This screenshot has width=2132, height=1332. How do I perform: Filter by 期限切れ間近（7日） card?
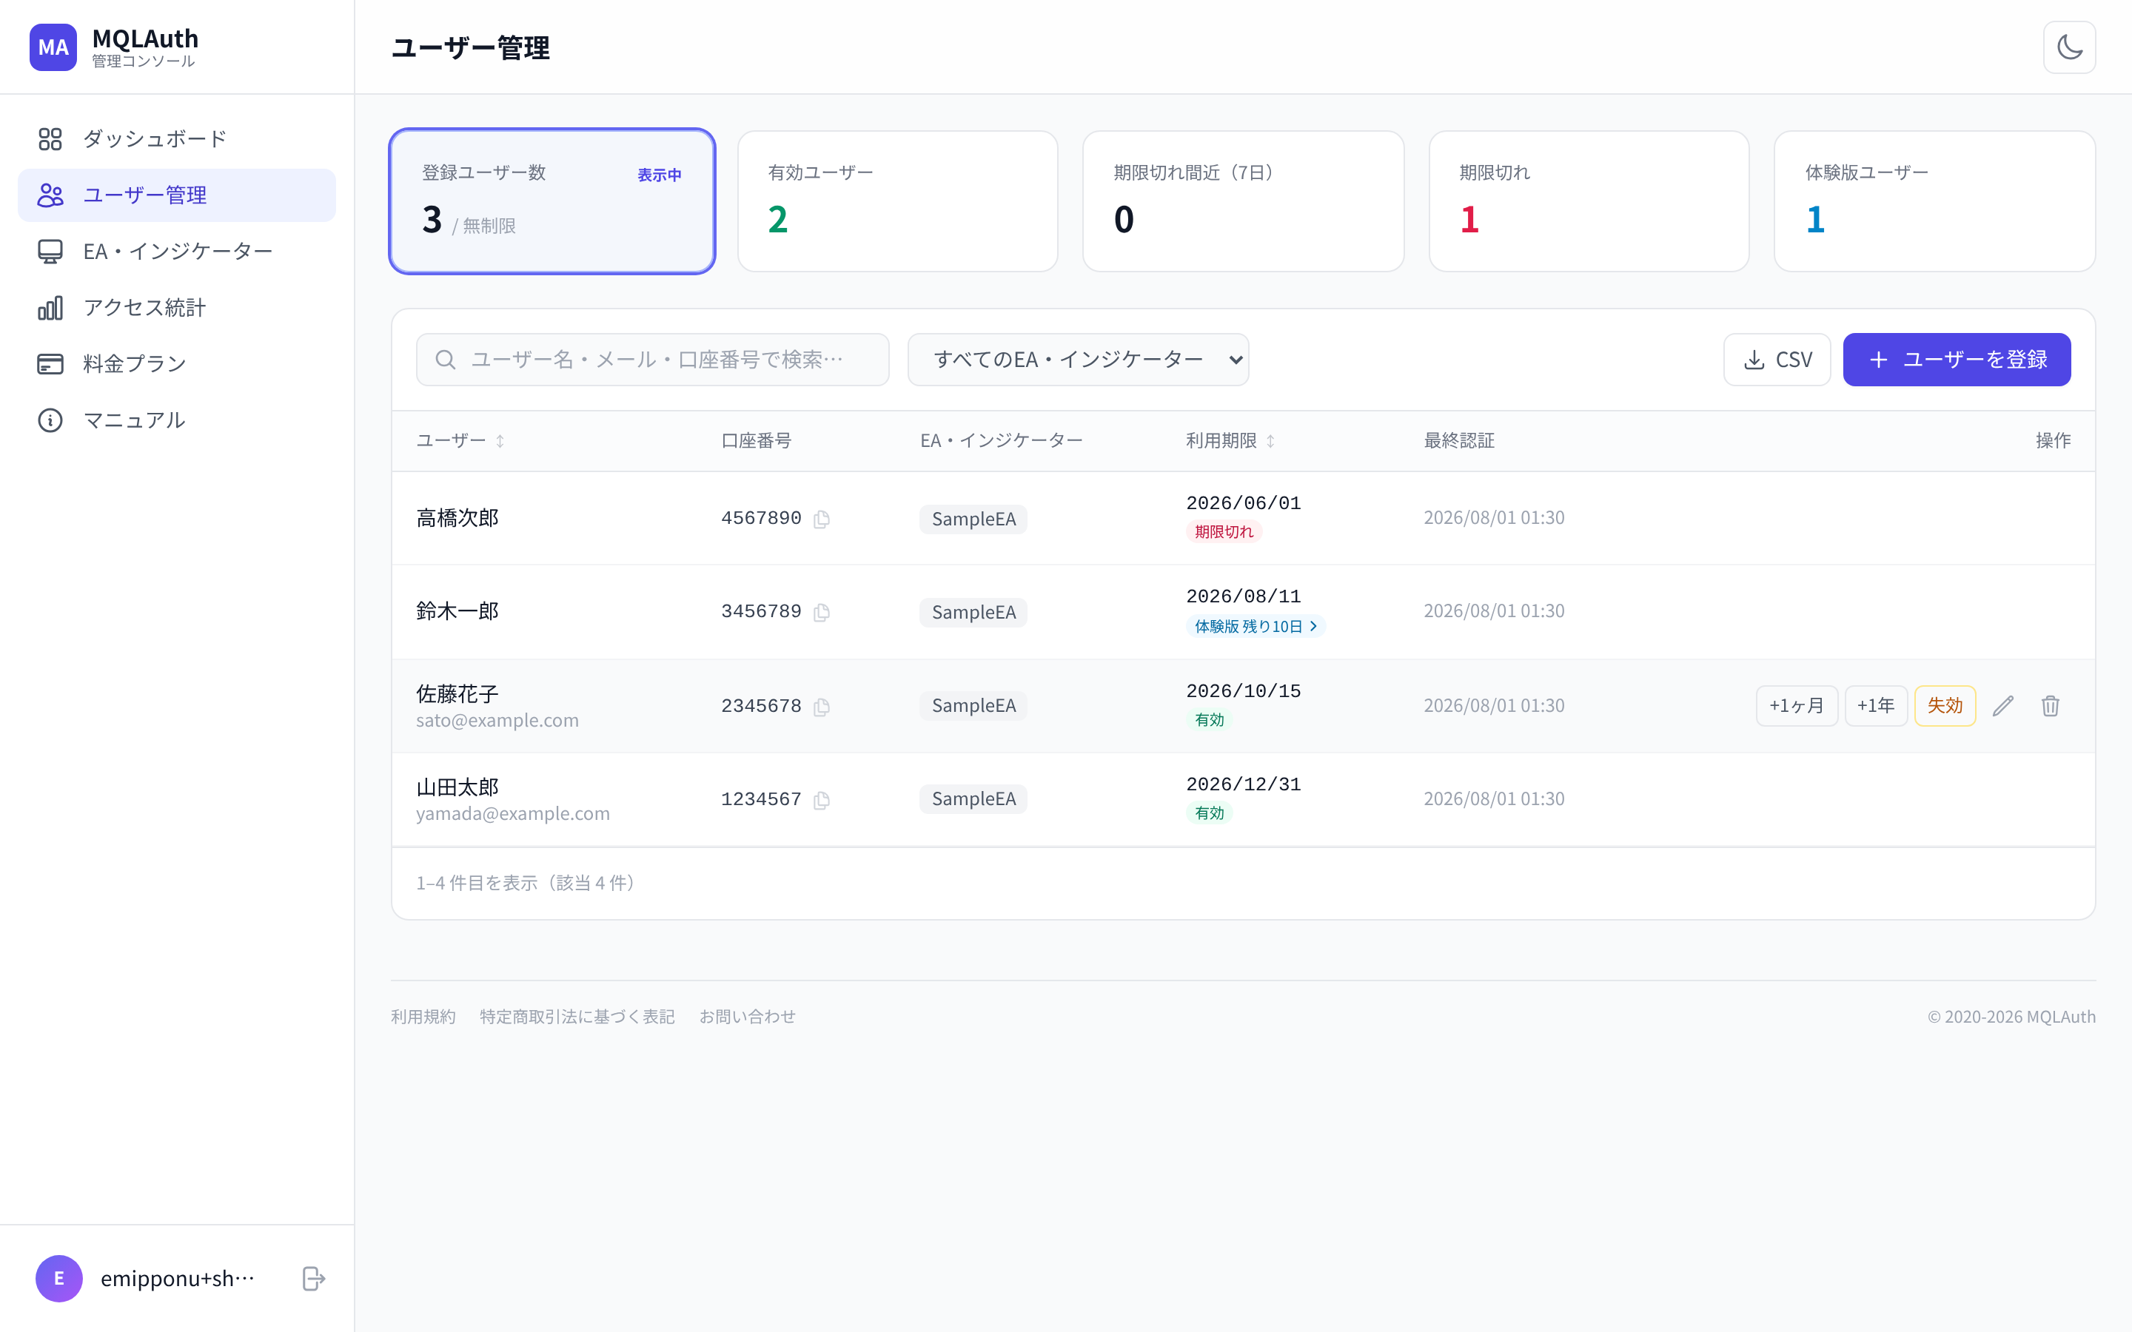(1243, 201)
